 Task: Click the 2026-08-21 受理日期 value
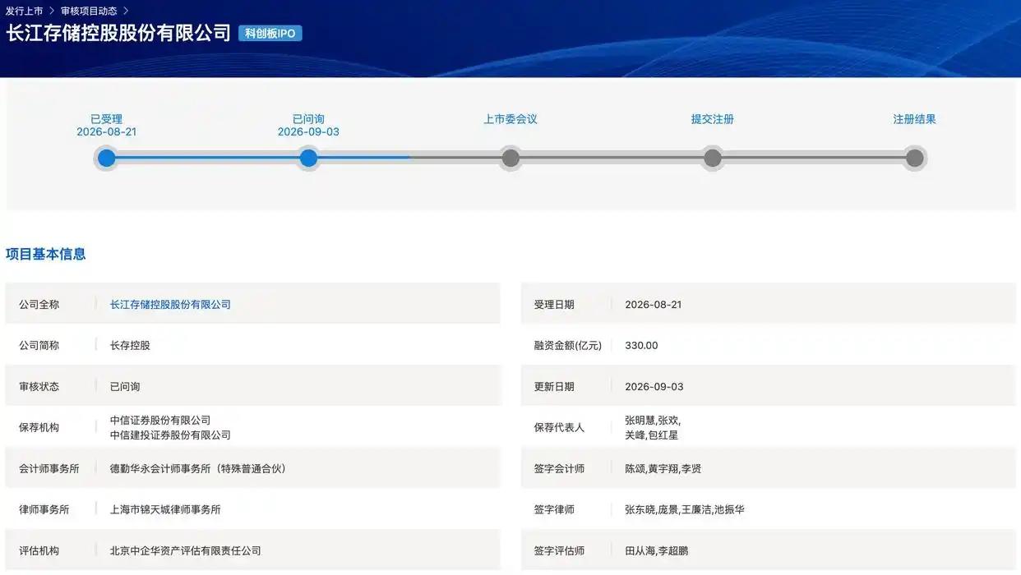(654, 305)
